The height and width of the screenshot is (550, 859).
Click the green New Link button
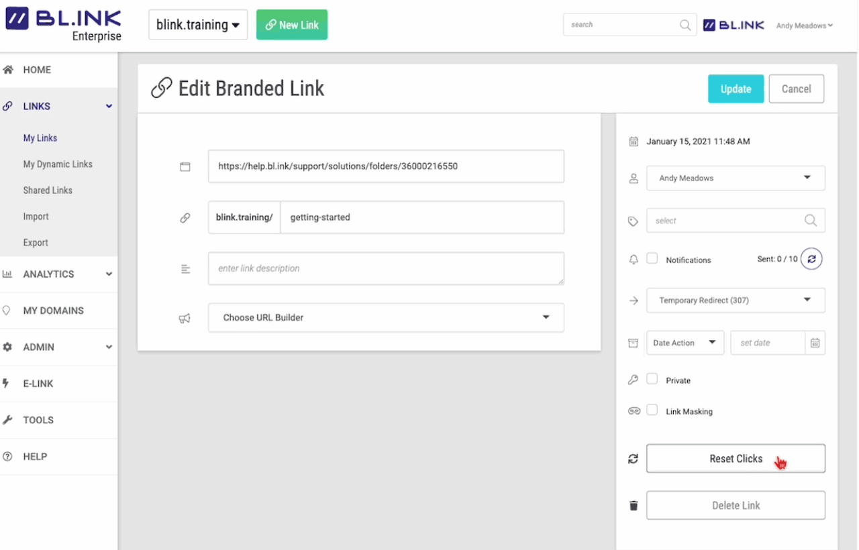[292, 24]
